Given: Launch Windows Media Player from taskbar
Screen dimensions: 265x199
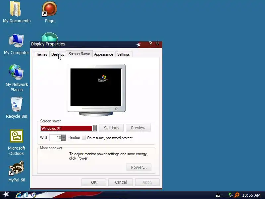Looking at the screenshot, I should pos(34,195).
